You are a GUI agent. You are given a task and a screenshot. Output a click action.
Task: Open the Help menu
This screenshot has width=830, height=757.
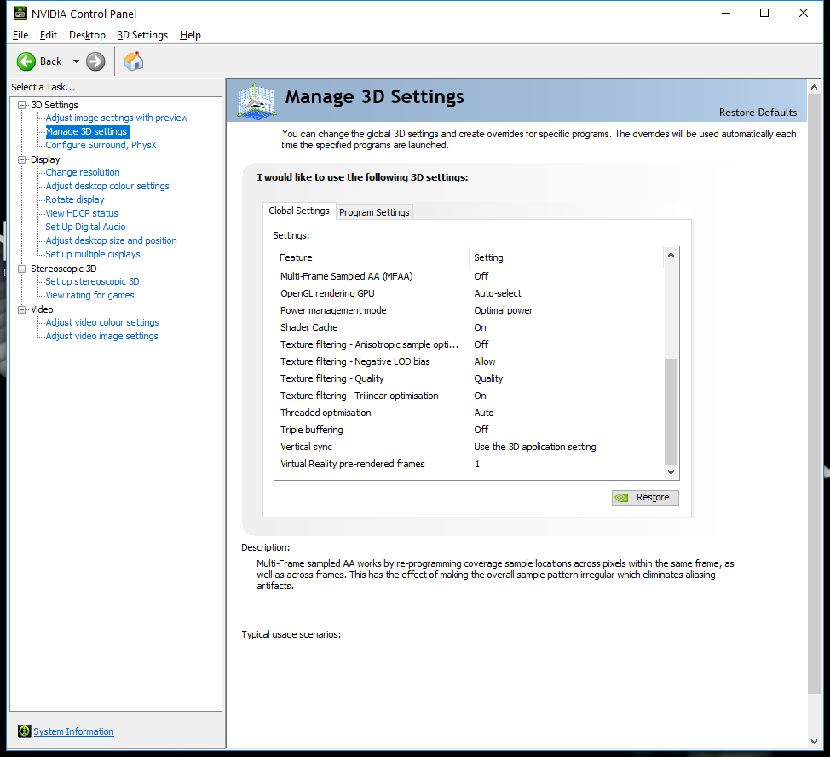click(190, 35)
